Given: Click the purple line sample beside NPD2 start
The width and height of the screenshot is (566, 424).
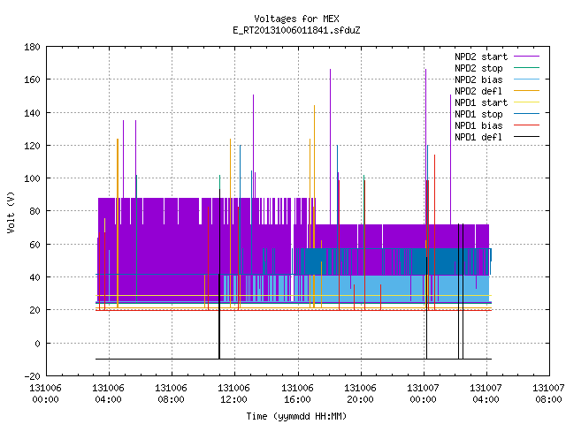Looking at the screenshot, I should tap(526, 57).
